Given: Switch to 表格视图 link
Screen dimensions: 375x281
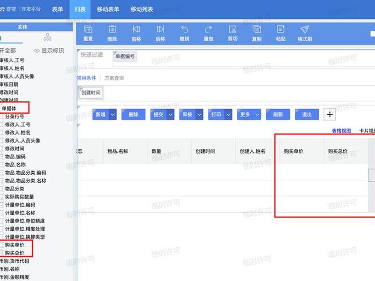Looking at the screenshot, I should pos(341,131).
